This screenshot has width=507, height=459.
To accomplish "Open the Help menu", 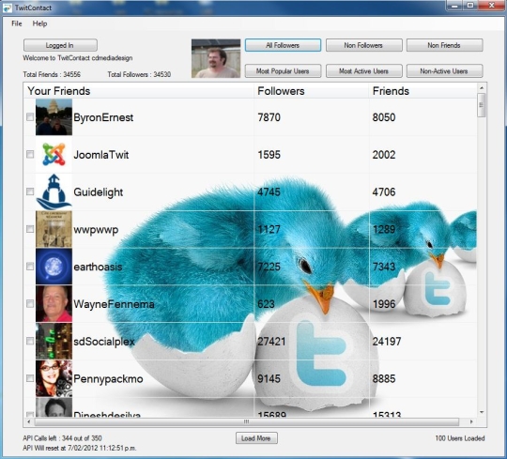I will pos(39,23).
